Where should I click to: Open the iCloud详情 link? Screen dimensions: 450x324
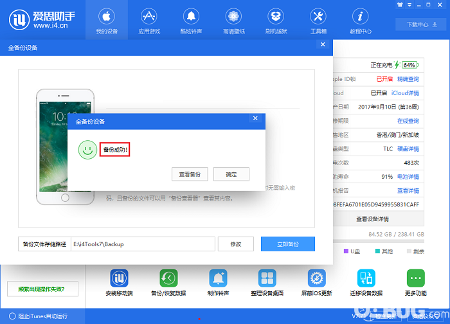(x=405, y=93)
